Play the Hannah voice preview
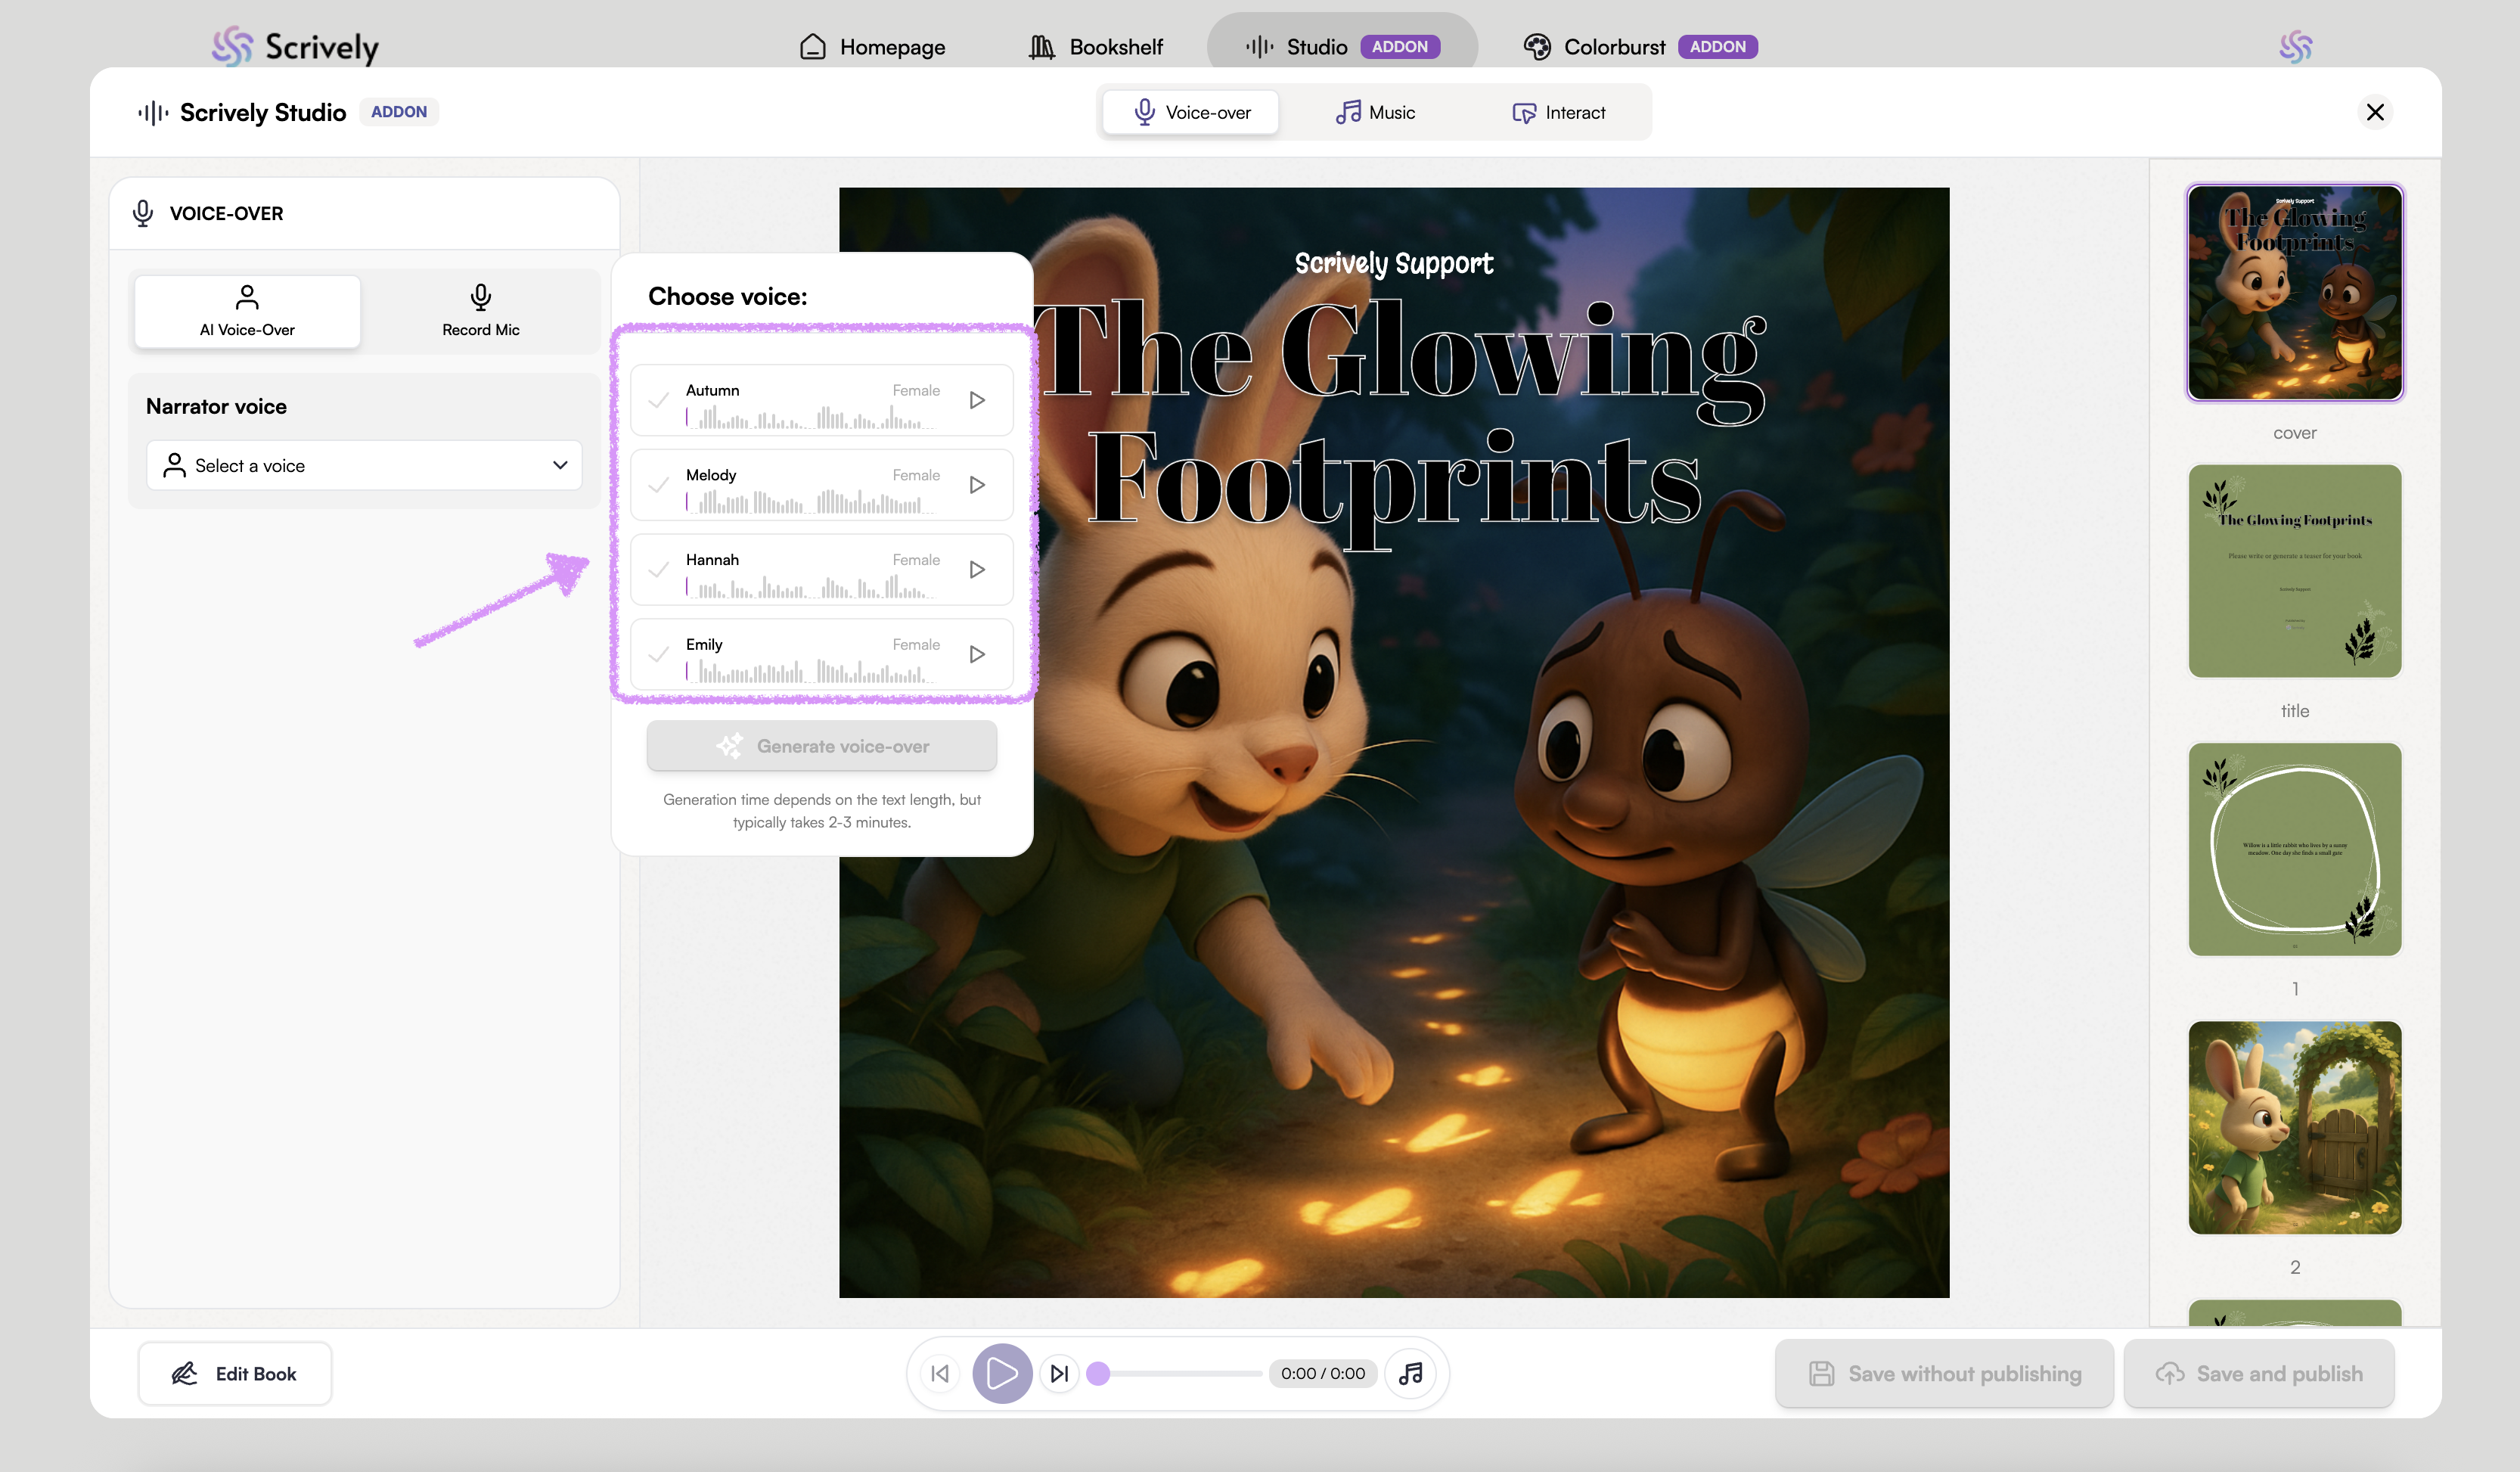2520x1472 pixels. coord(977,570)
